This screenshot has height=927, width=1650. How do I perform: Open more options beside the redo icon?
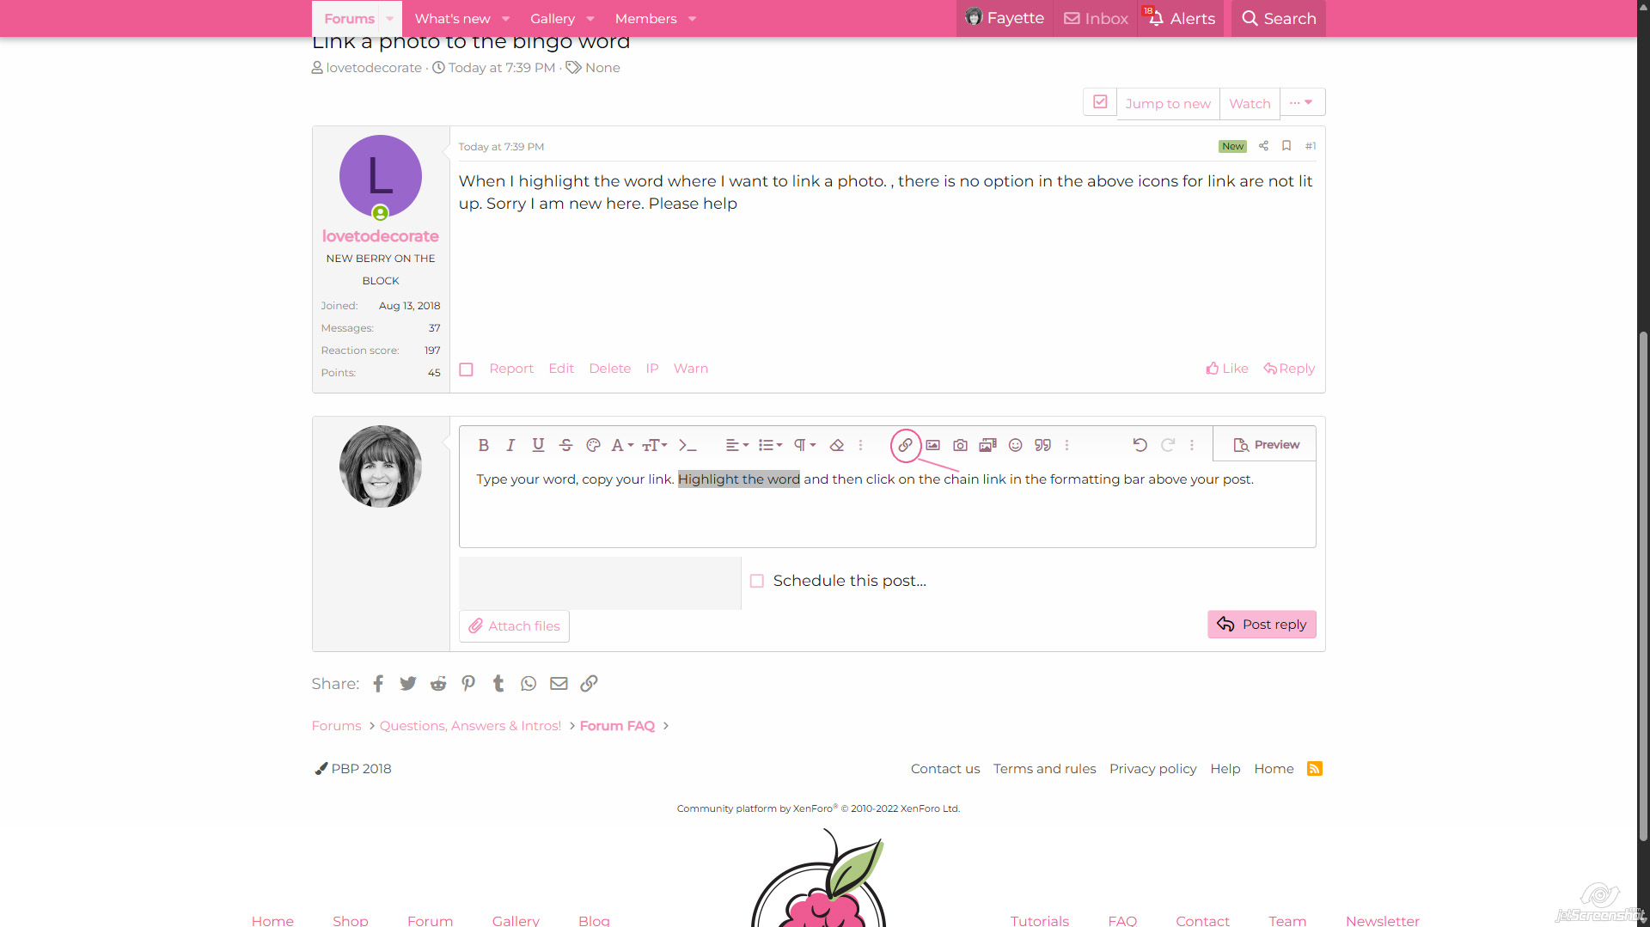click(1192, 445)
